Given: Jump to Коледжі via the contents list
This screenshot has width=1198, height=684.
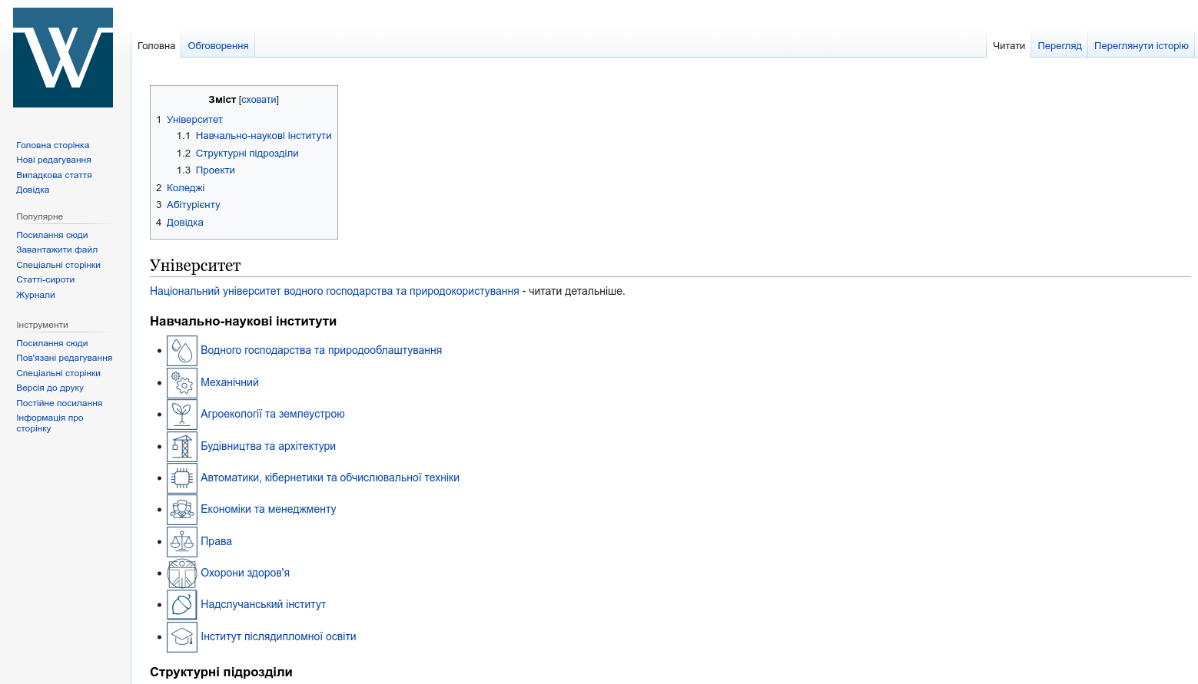Looking at the screenshot, I should coord(185,187).
